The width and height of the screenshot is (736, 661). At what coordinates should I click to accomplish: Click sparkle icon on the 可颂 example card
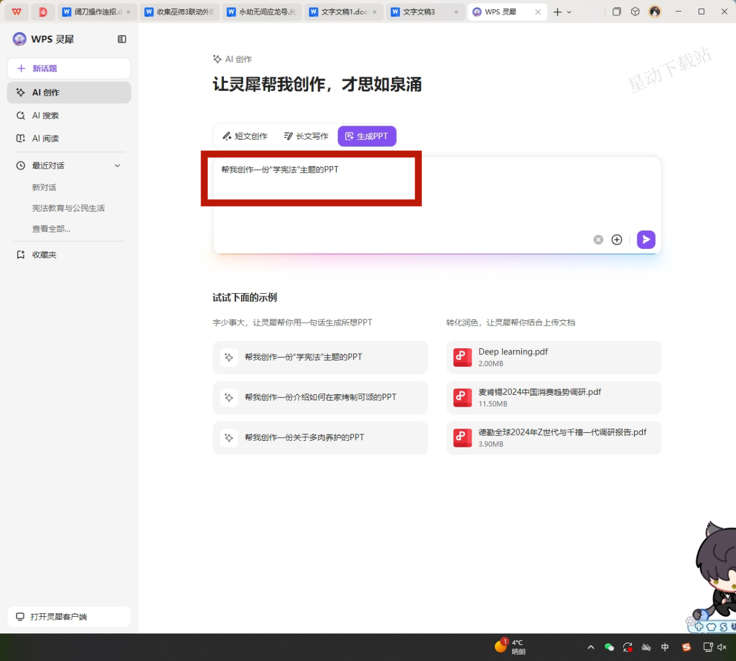229,397
